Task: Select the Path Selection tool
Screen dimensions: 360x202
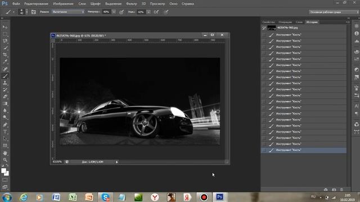Action: [x=5, y=139]
